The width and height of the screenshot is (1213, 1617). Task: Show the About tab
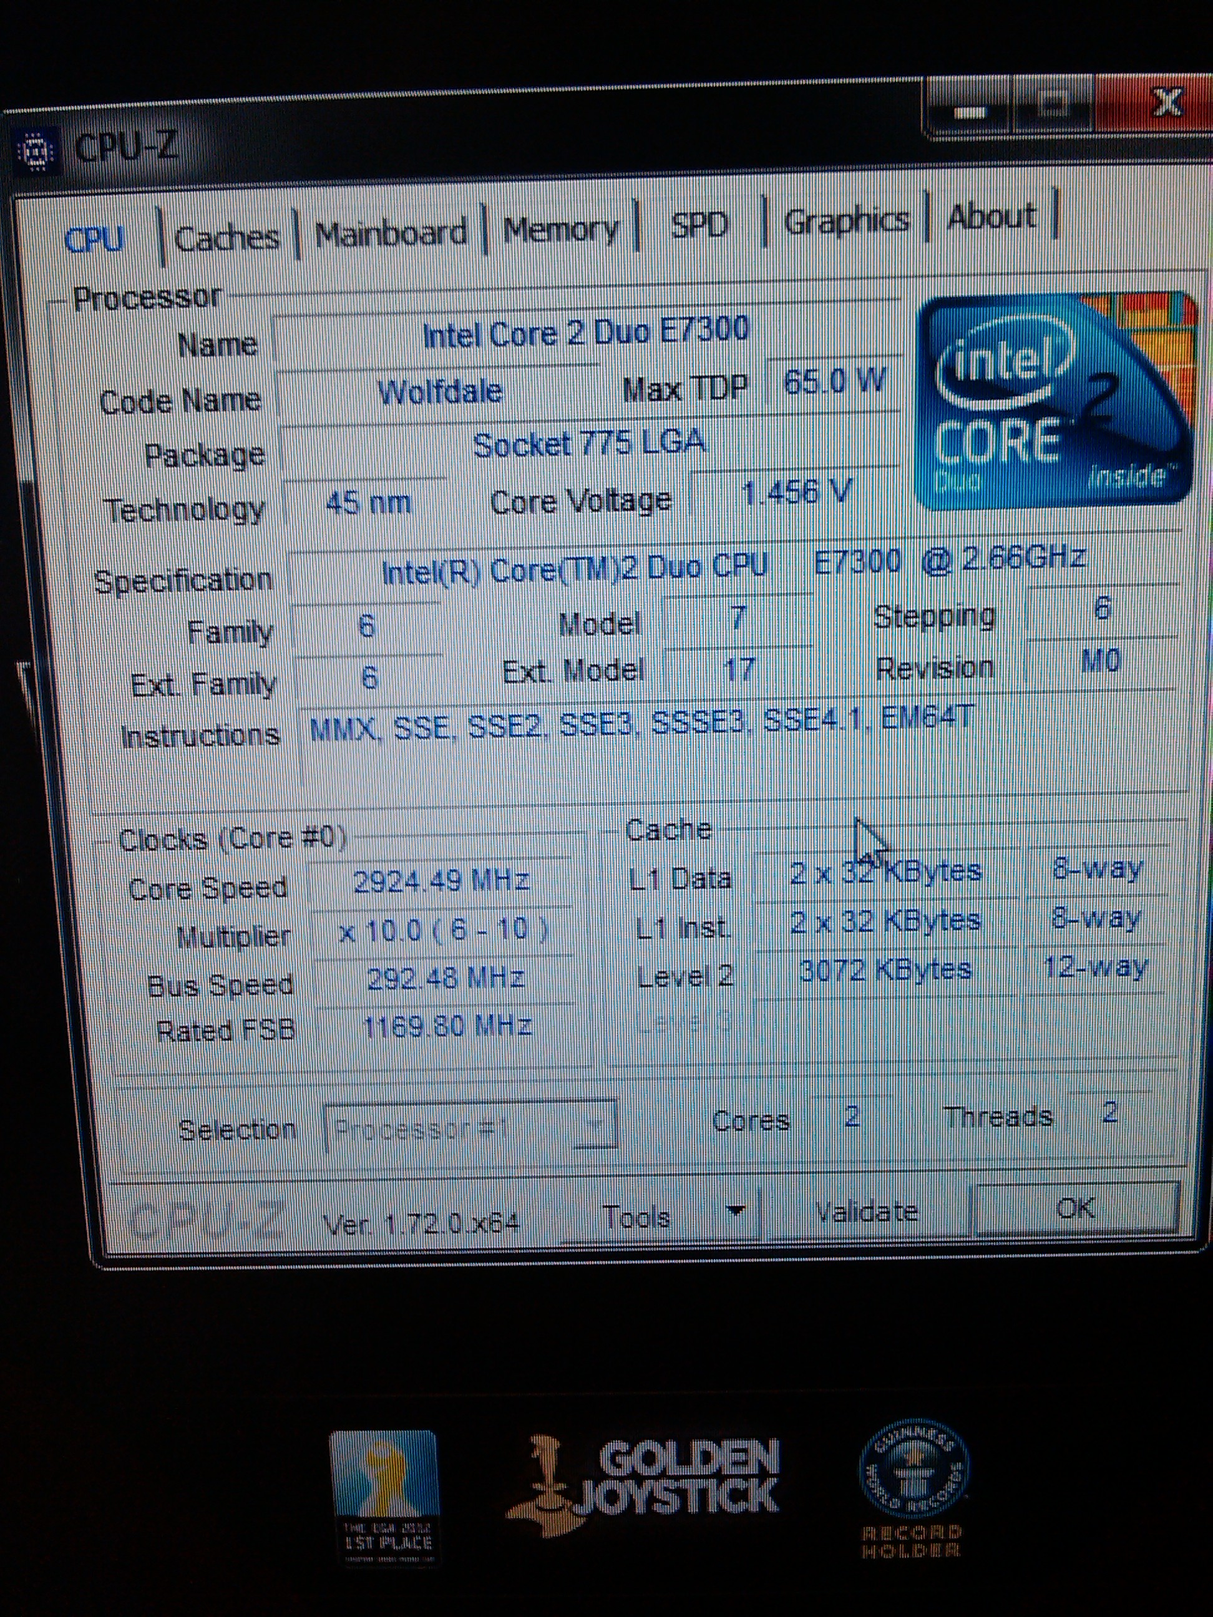tap(991, 216)
